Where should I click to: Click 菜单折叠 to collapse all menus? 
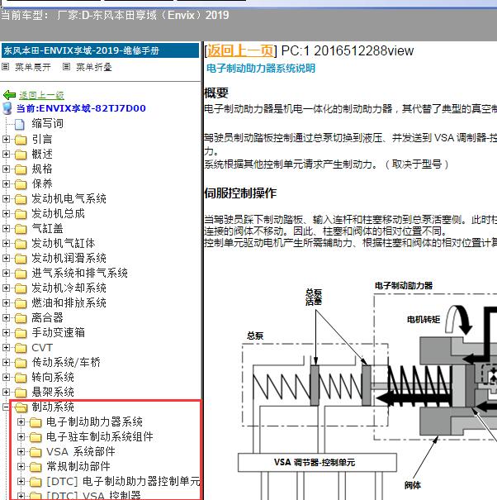tap(93, 67)
